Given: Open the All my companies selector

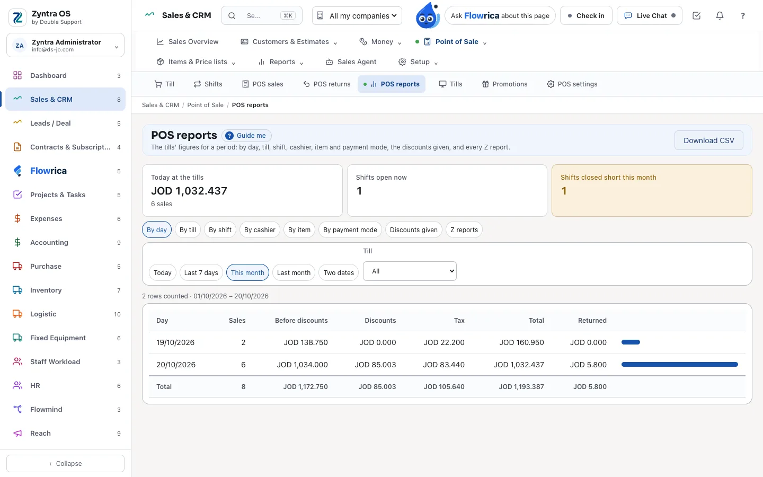Looking at the screenshot, I should [x=357, y=16].
